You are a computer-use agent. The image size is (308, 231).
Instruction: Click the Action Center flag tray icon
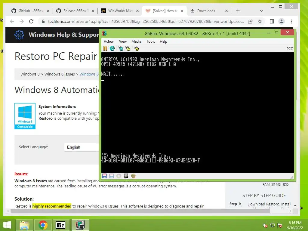click(x=280, y=225)
